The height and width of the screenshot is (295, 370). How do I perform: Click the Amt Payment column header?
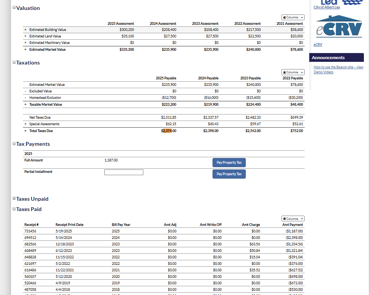292,225
